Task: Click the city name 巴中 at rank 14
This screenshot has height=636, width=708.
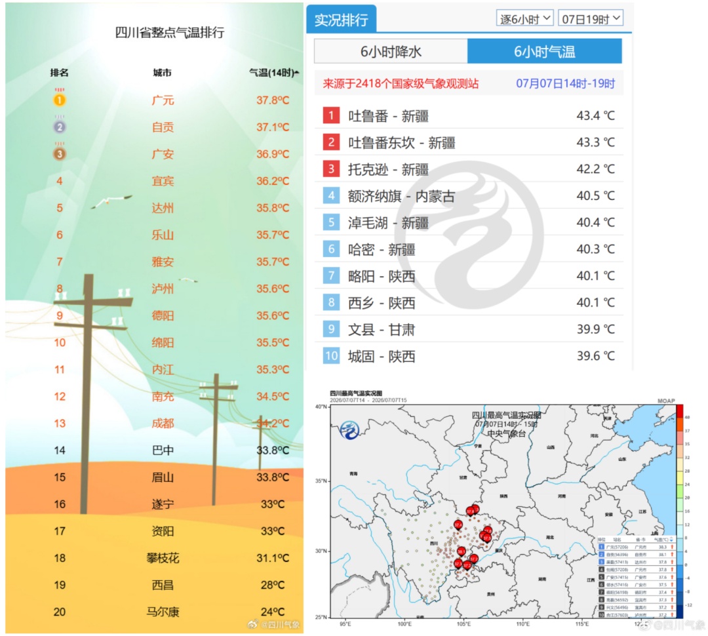Action: pos(163,450)
